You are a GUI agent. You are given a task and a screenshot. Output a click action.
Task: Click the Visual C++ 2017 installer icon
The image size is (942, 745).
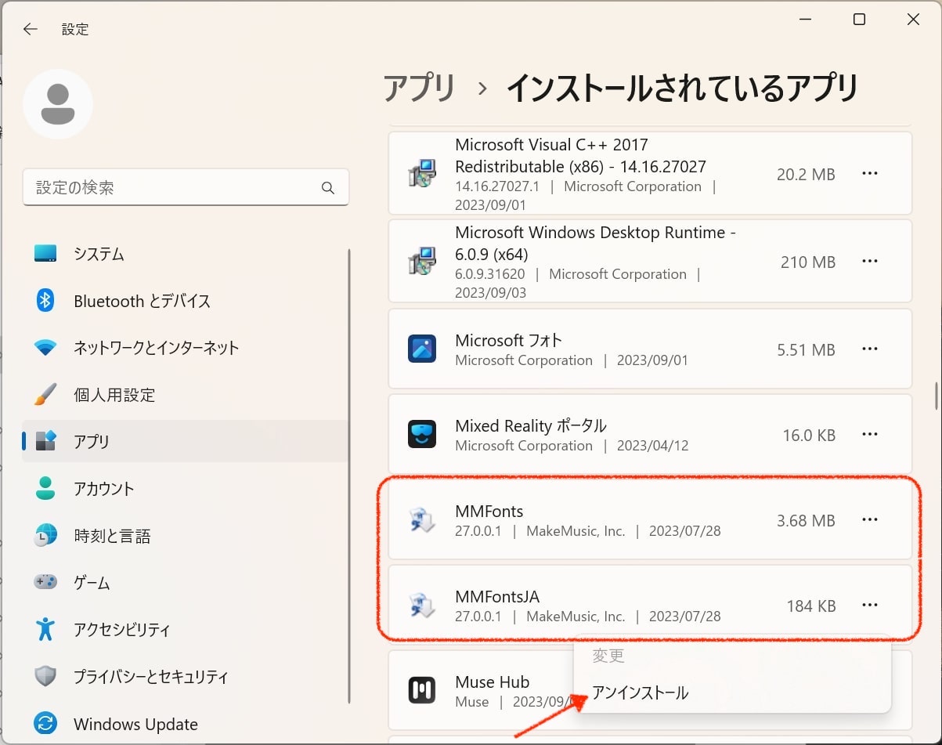coord(422,173)
